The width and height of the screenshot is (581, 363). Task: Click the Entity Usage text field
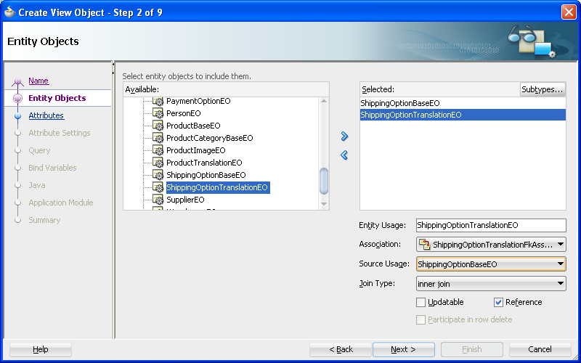491,225
